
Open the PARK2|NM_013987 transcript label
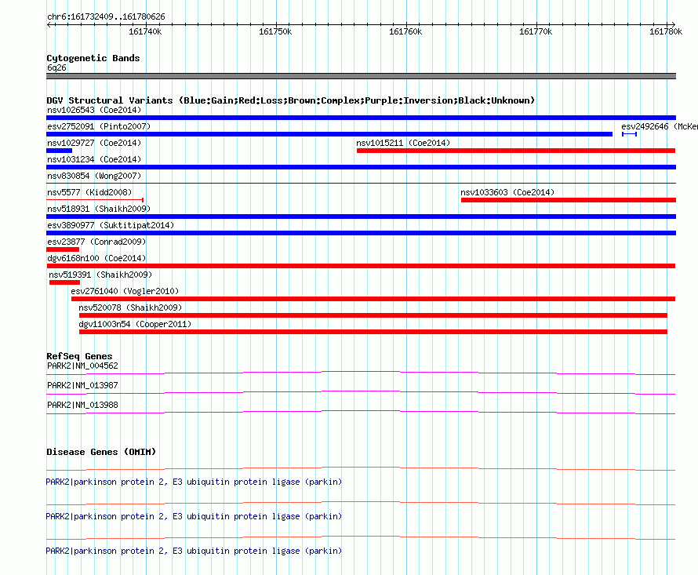click(83, 385)
